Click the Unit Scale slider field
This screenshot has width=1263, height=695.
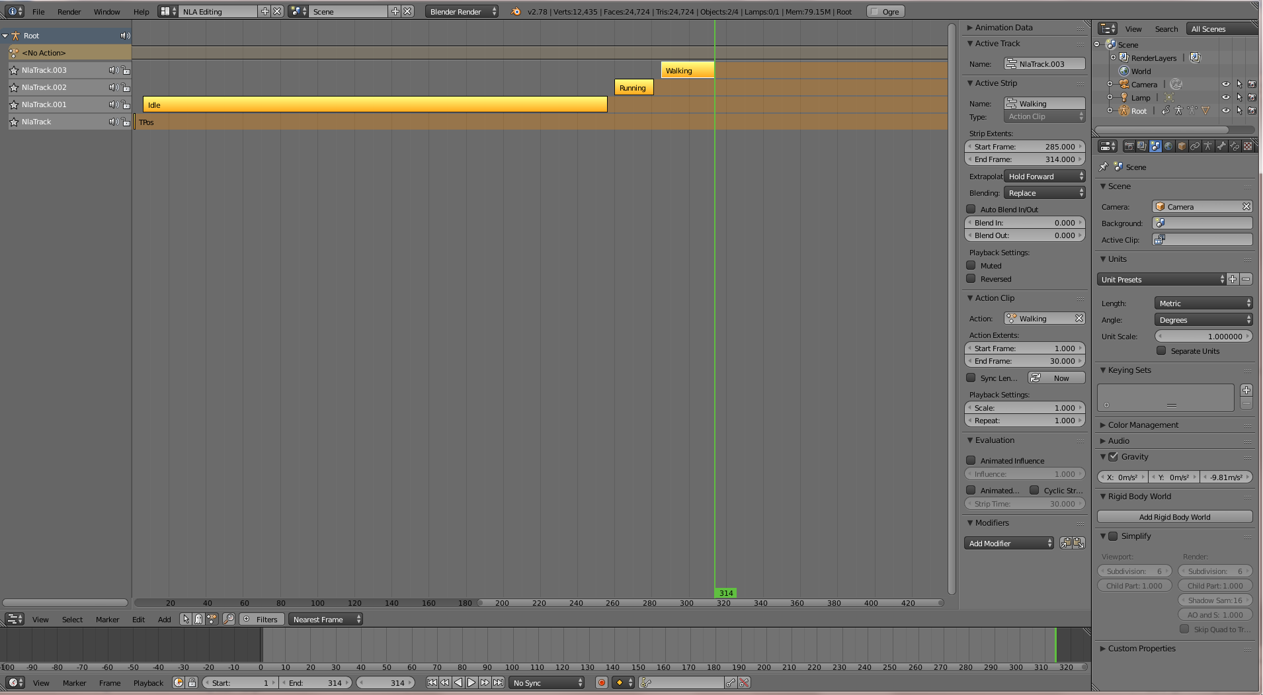tap(1203, 337)
